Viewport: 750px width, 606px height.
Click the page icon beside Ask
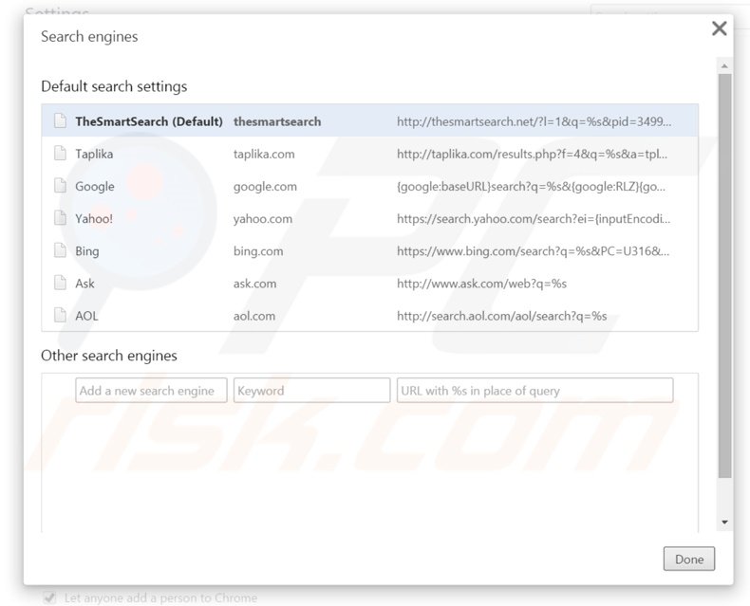60,284
